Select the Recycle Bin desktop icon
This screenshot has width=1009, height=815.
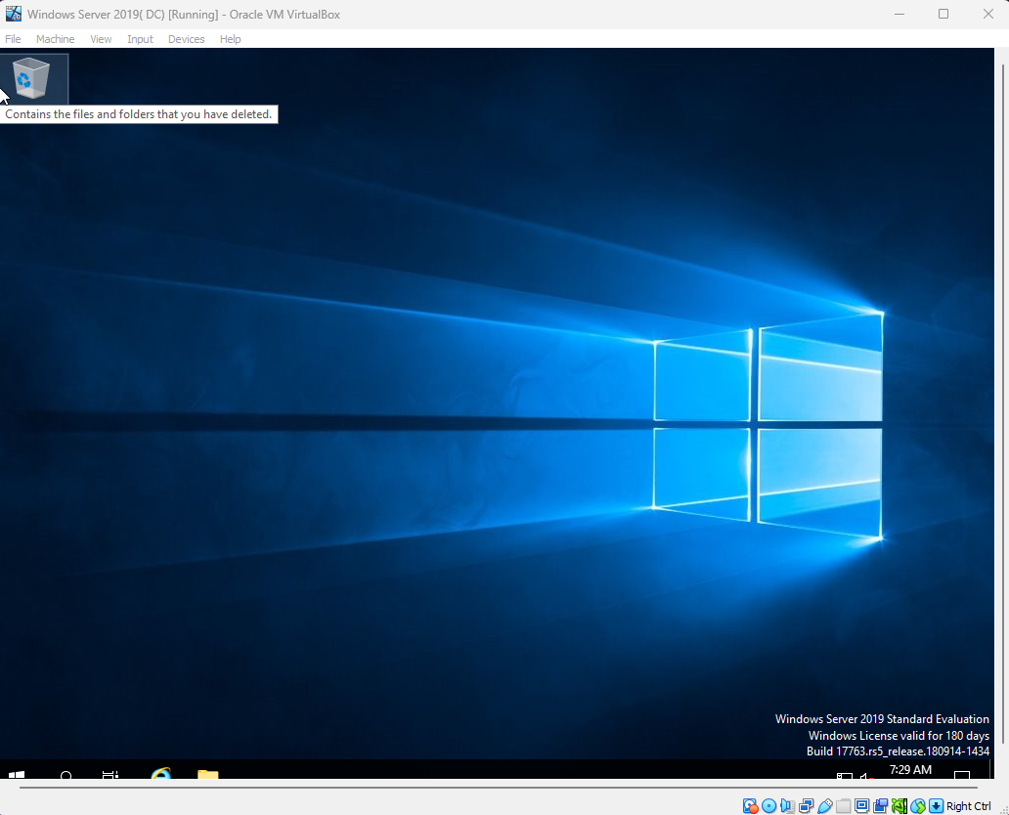pyautogui.click(x=31, y=78)
